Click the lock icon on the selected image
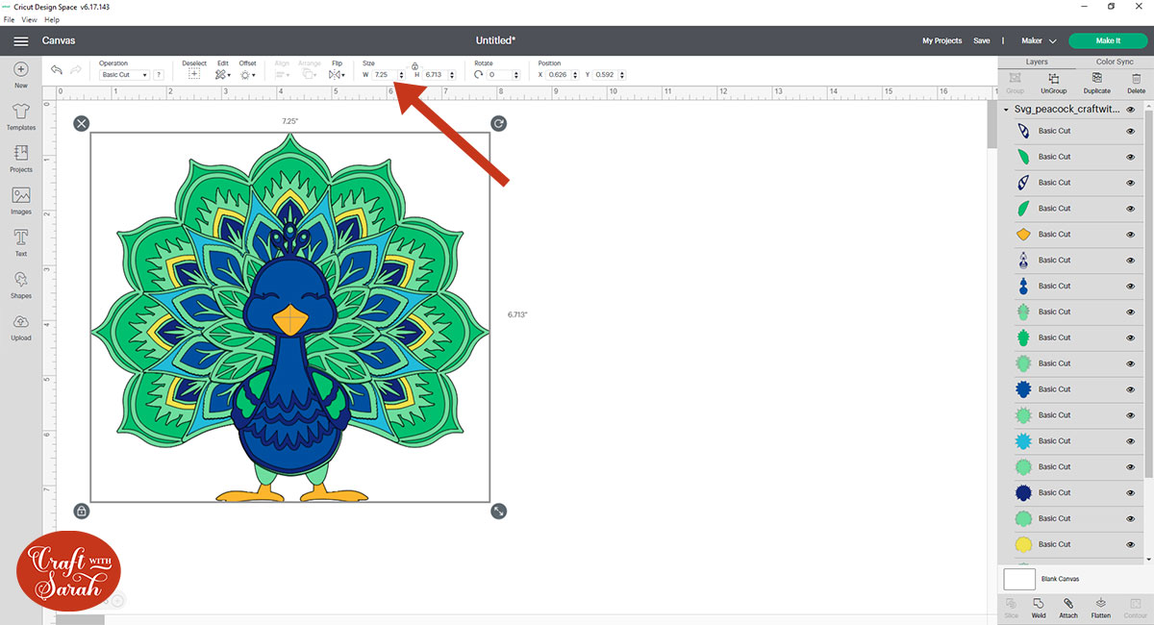The height and width of the screenshot is (625, 1154). click(x=82, y=511)
